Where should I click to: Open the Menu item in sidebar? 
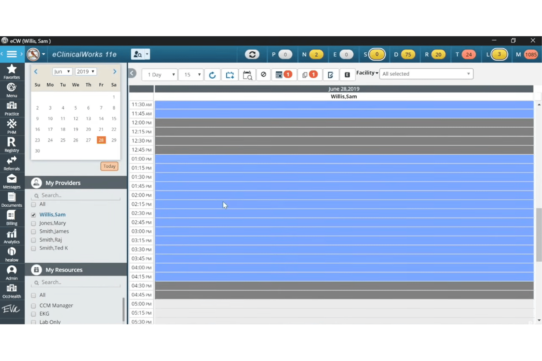click(x=12, y=90)
